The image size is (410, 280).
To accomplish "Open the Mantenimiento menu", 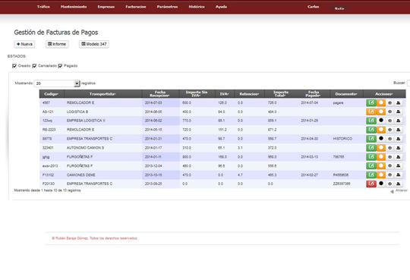I will coord(74,7).
